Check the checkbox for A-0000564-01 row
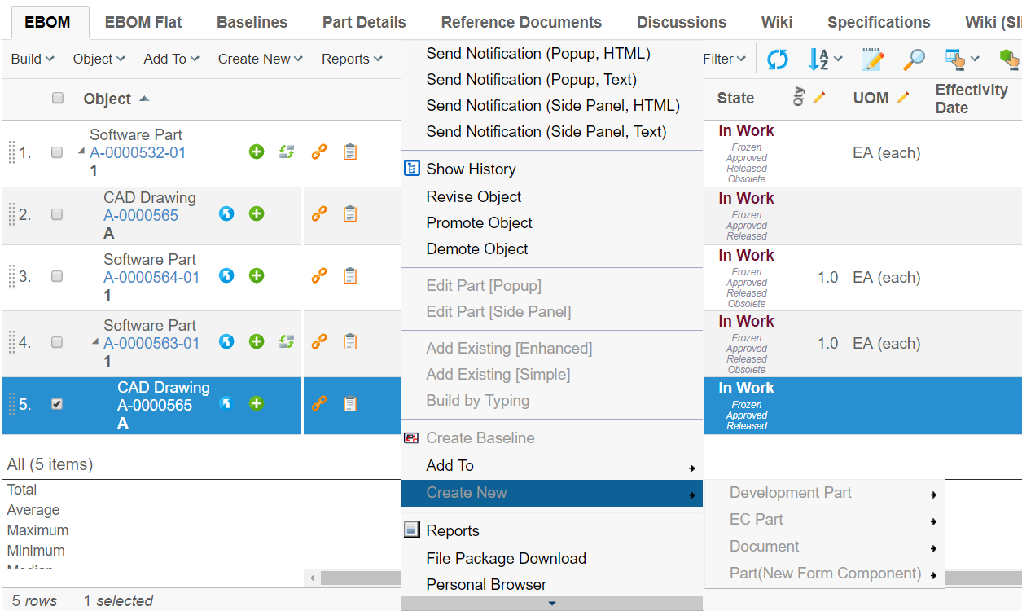The width and height of the screenshot is (1022, 611). (x=57, y=277)
